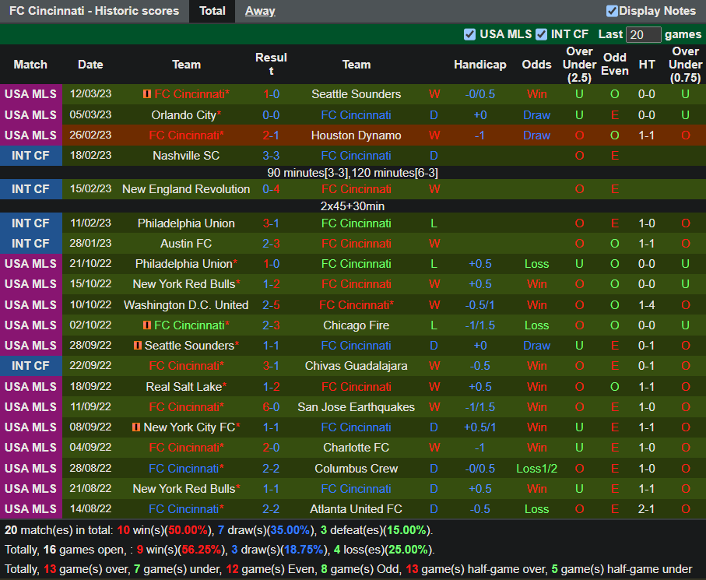Screen dimensions: 706x580
Task: Select Orlando City team name
Action: click(184, 115)
